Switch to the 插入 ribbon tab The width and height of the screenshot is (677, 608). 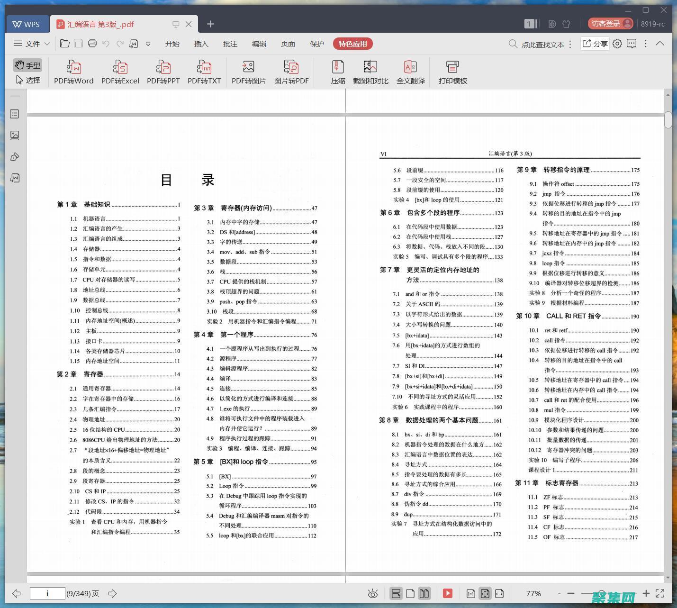pos(201,43)
